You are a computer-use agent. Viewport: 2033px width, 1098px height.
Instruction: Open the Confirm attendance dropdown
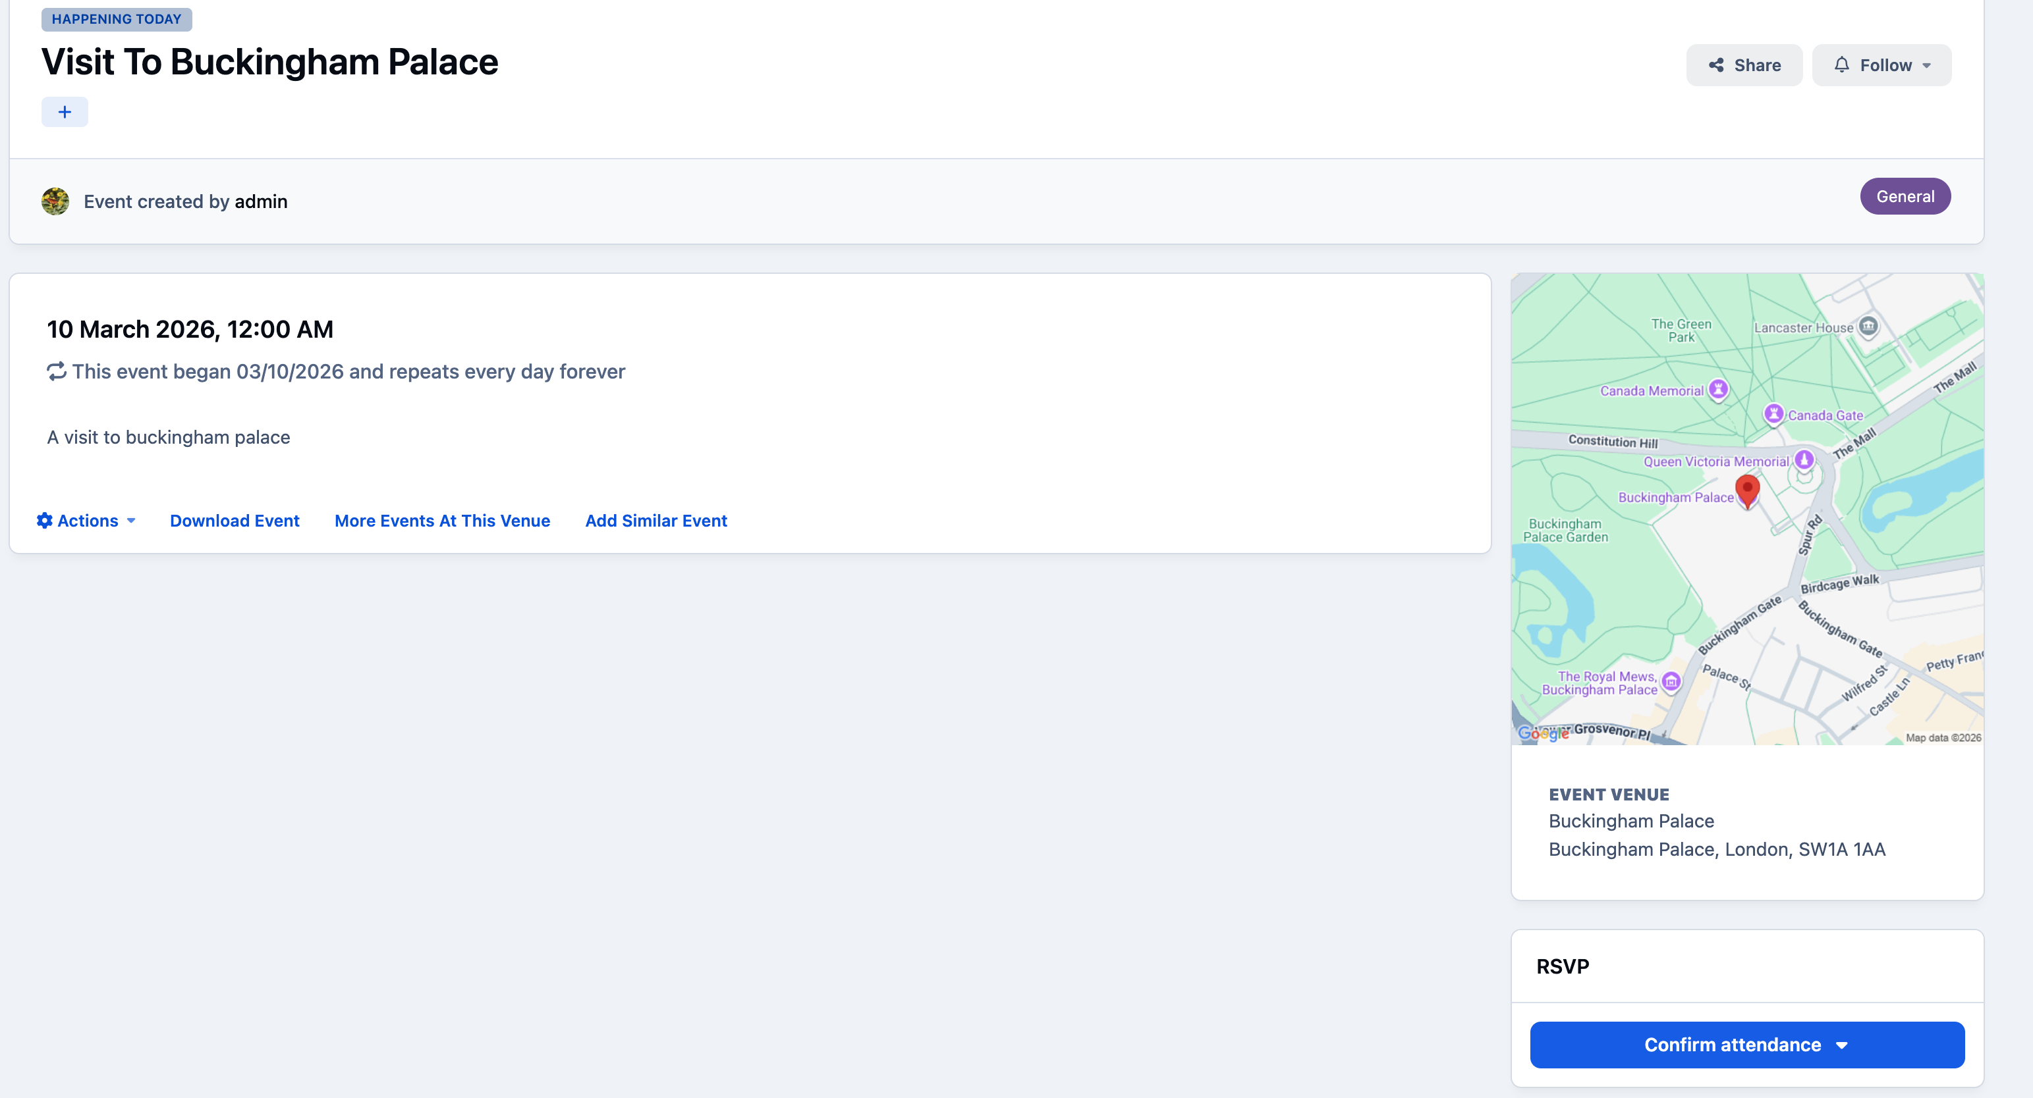pos(1746,1045)
